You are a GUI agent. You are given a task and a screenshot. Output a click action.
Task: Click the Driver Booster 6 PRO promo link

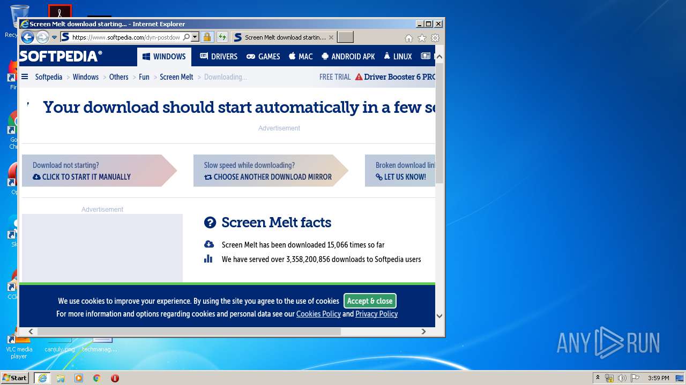coord(395,77)
